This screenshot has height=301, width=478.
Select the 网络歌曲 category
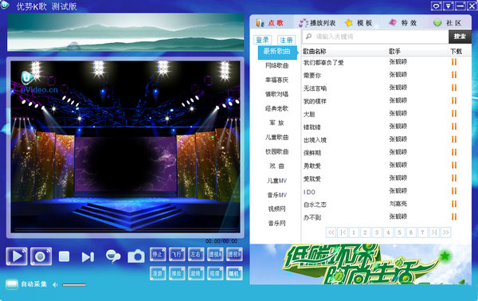tap(276, 65)
